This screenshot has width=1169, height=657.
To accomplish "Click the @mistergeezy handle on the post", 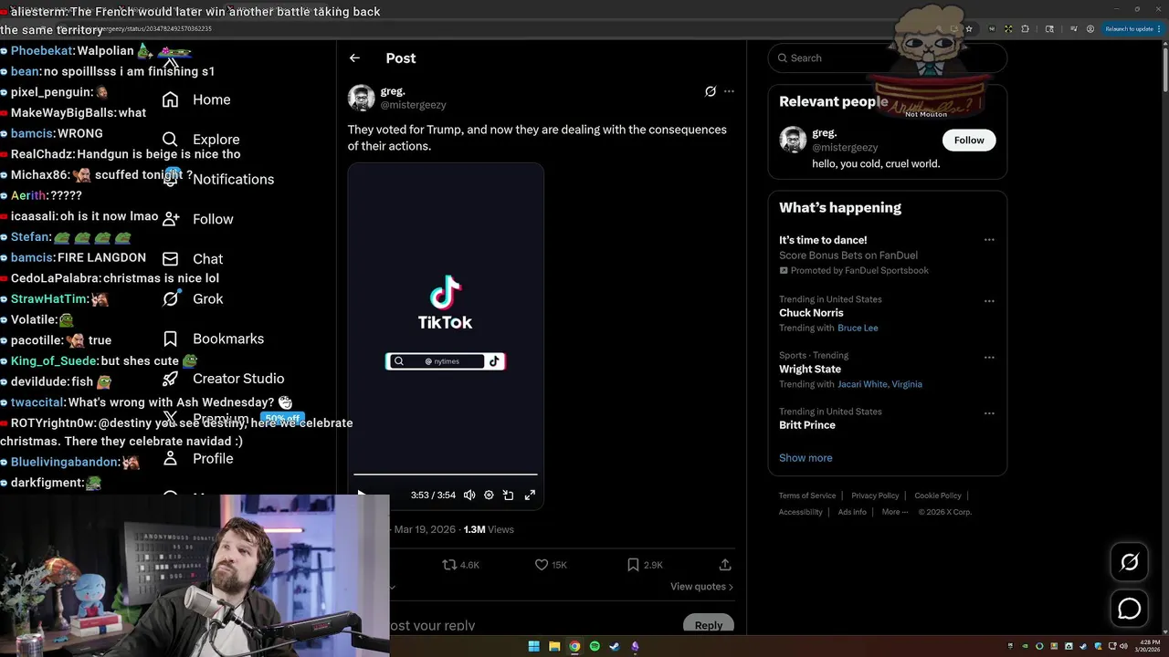I will (413, 105).
